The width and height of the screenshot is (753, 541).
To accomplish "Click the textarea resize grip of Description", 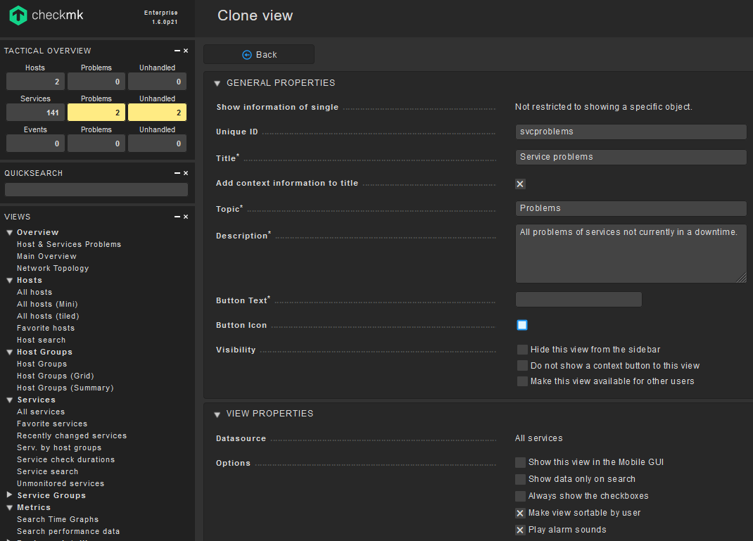I will pos(742,278).
